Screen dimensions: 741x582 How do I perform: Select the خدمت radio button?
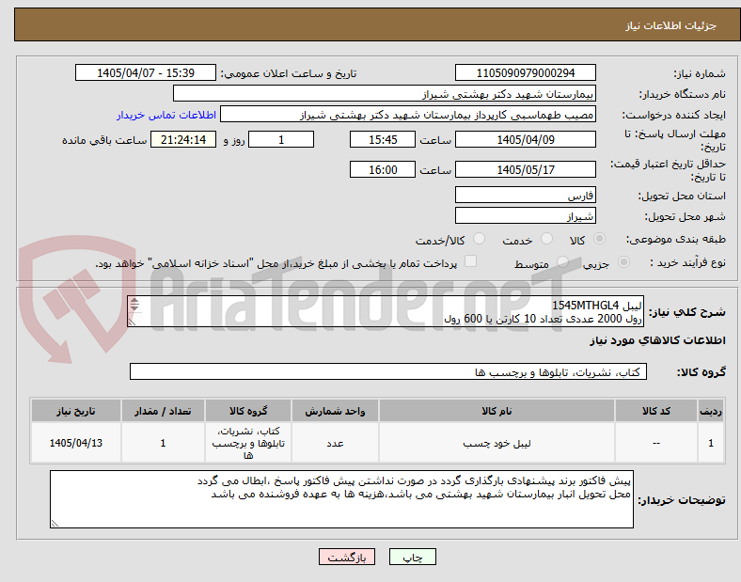click(x=546, y=239)
